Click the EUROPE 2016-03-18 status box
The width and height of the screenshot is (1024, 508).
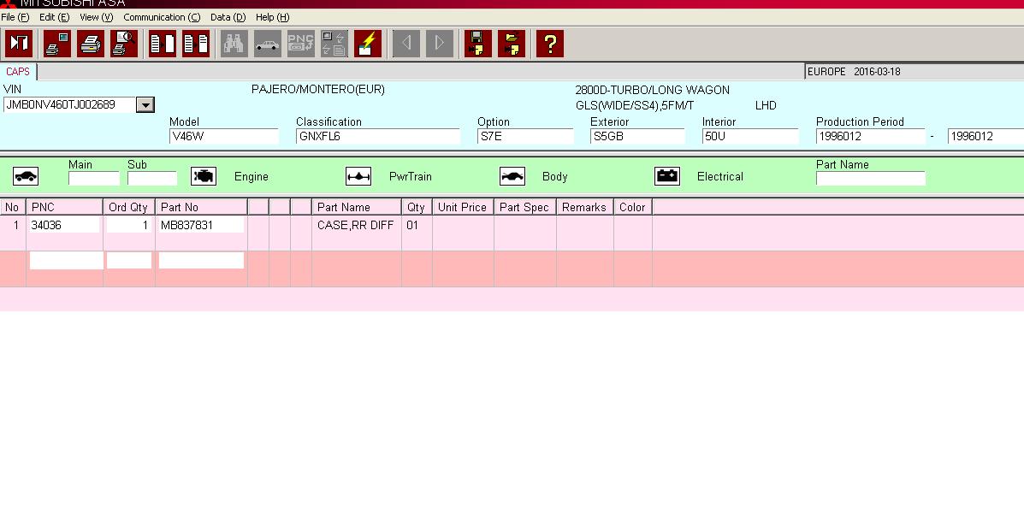pyautogui.click(x=914, y=72)
